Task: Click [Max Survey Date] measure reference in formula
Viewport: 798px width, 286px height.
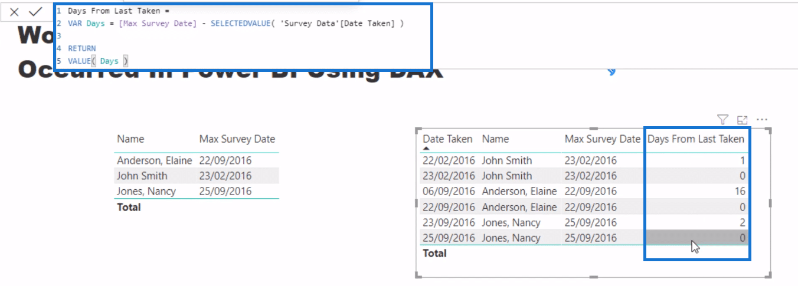Action: [x=157, y=22]
